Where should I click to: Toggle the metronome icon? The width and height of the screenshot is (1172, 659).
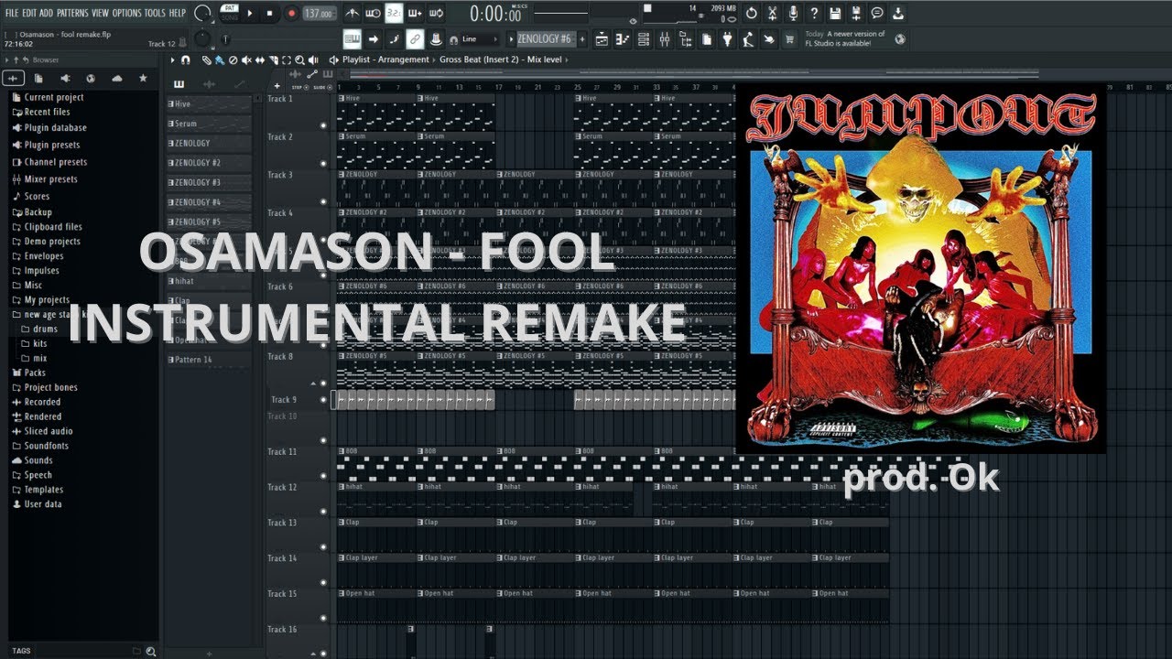coord(353,13)
